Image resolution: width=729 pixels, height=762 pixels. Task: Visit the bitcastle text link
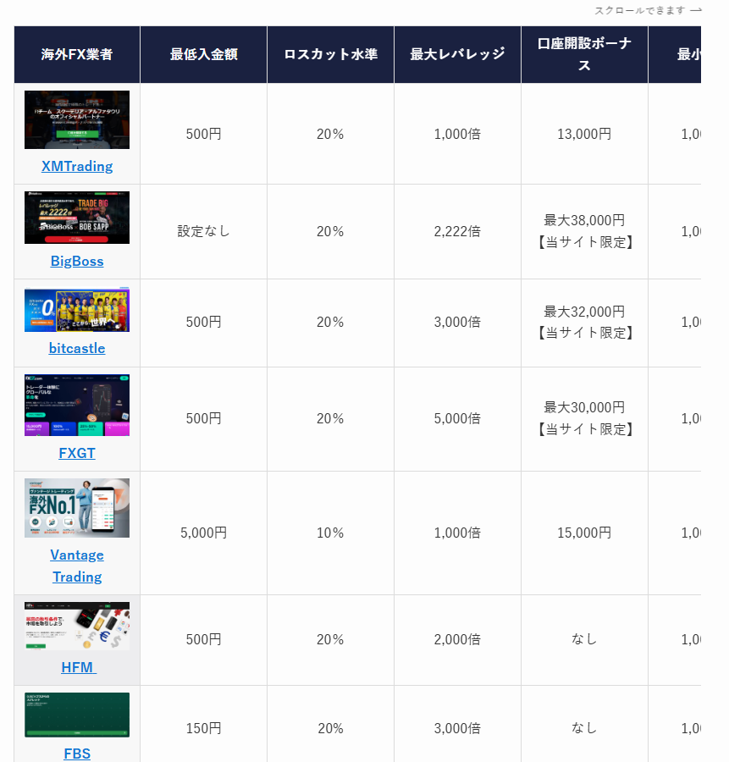point(77,348)
